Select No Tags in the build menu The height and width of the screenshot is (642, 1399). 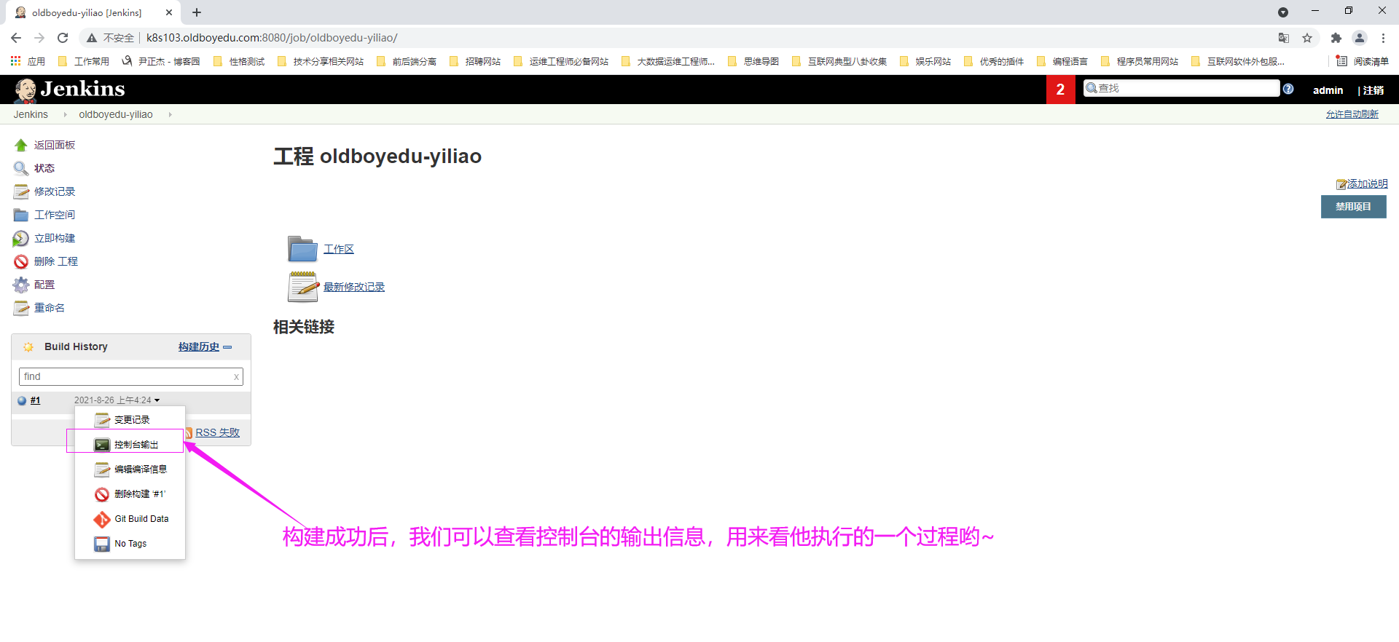130,544
